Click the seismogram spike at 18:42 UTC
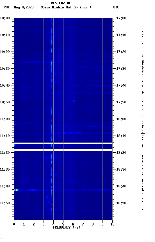 (143, 190)
